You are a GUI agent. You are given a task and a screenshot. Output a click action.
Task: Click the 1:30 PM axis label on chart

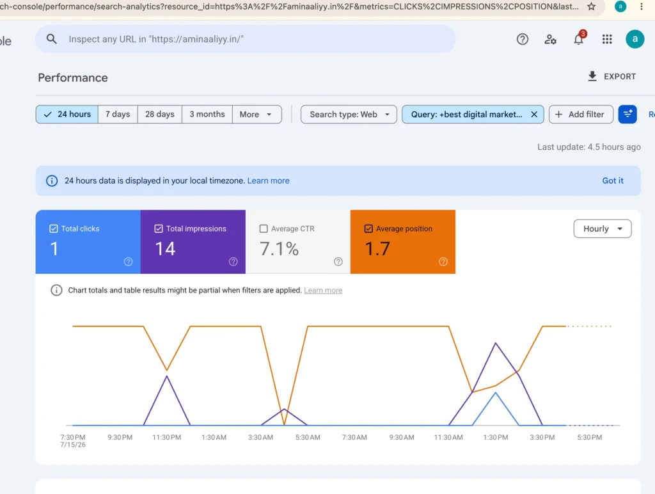[496, 437]
